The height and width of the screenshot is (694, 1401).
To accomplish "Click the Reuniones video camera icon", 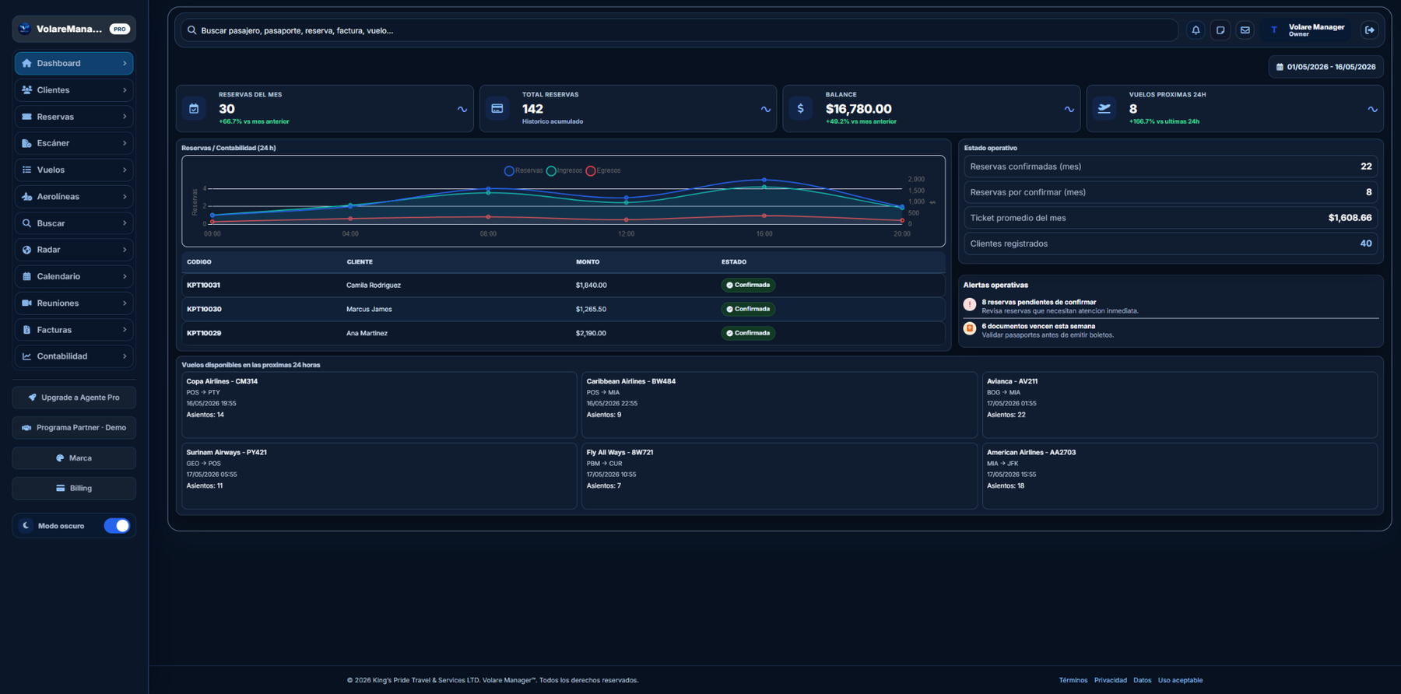I will pyautogui.click(x=26, y=303).
